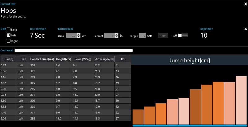Screen dimensions: 248x127
Task: Click the Reset biofeedback button
Action: coord(163,36)
